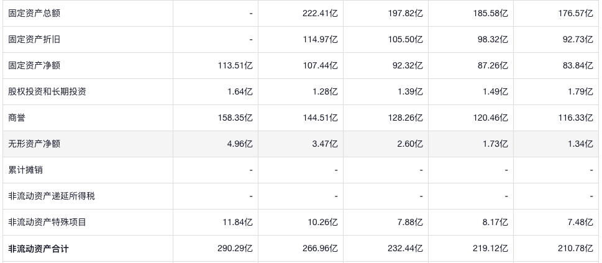Select the bold 非流动资产合计 row label
This screenshot has width=602, height=263.
pyautogui.click(x=39, y=249)
